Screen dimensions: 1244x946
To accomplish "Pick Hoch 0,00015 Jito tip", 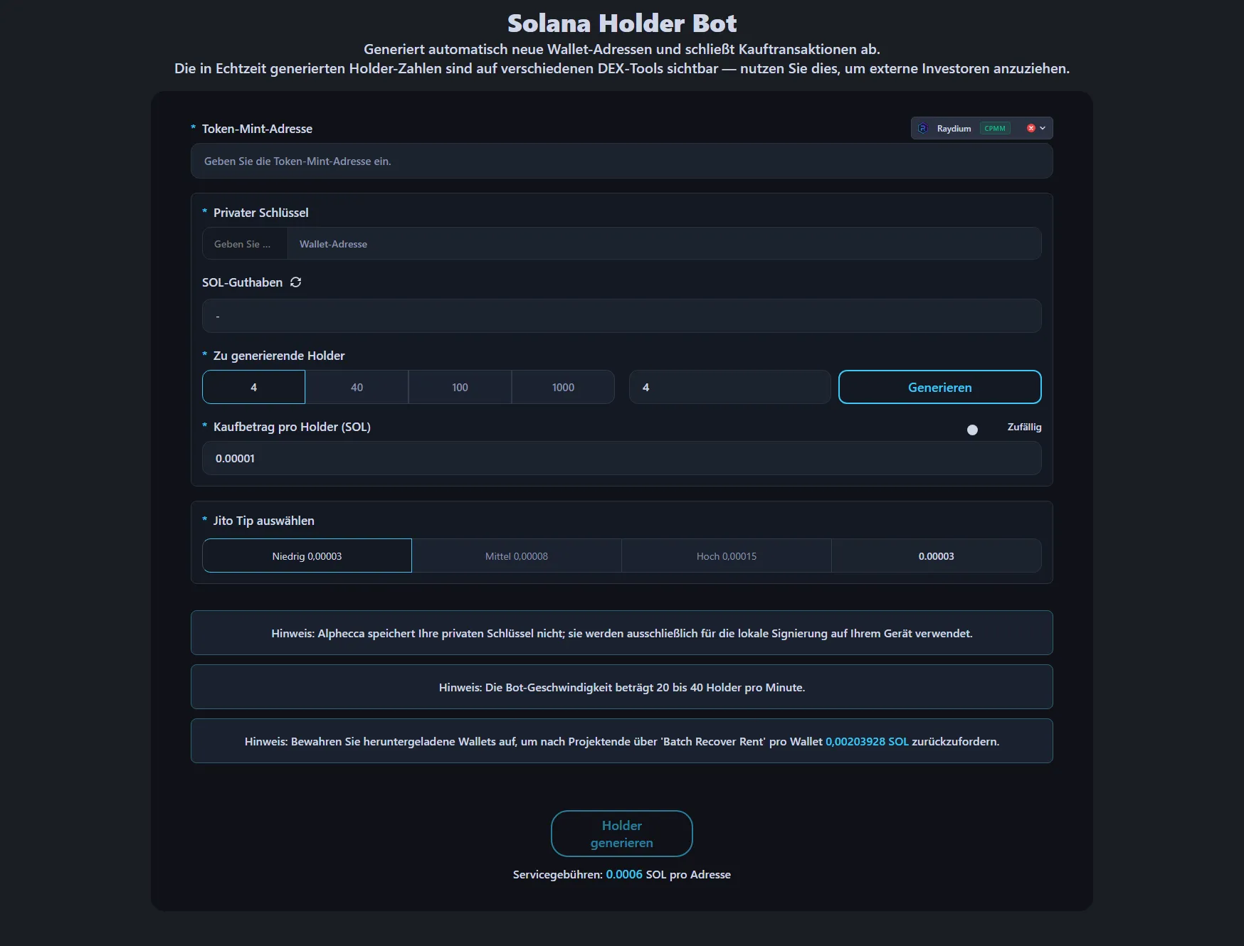I will [726, 556].
